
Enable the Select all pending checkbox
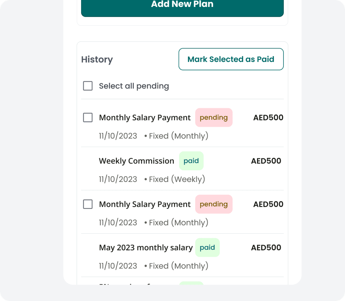(88, 86)
